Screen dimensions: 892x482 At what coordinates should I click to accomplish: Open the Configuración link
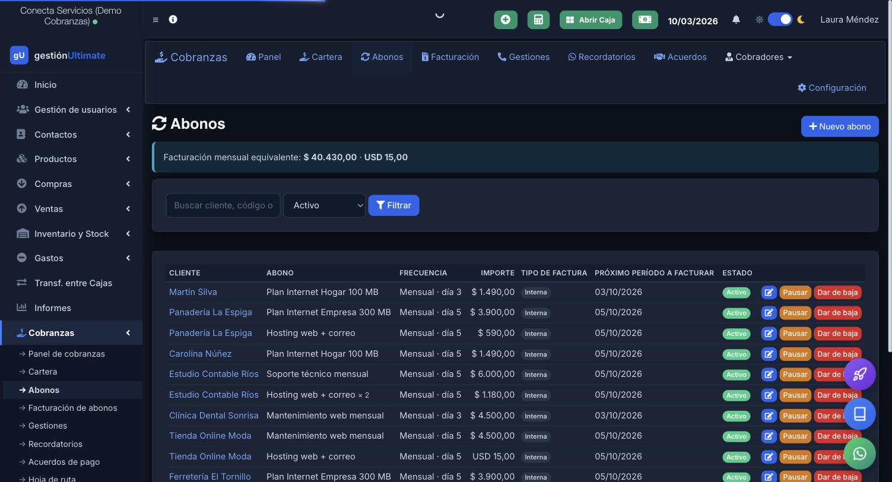click(x=832, y=88)
